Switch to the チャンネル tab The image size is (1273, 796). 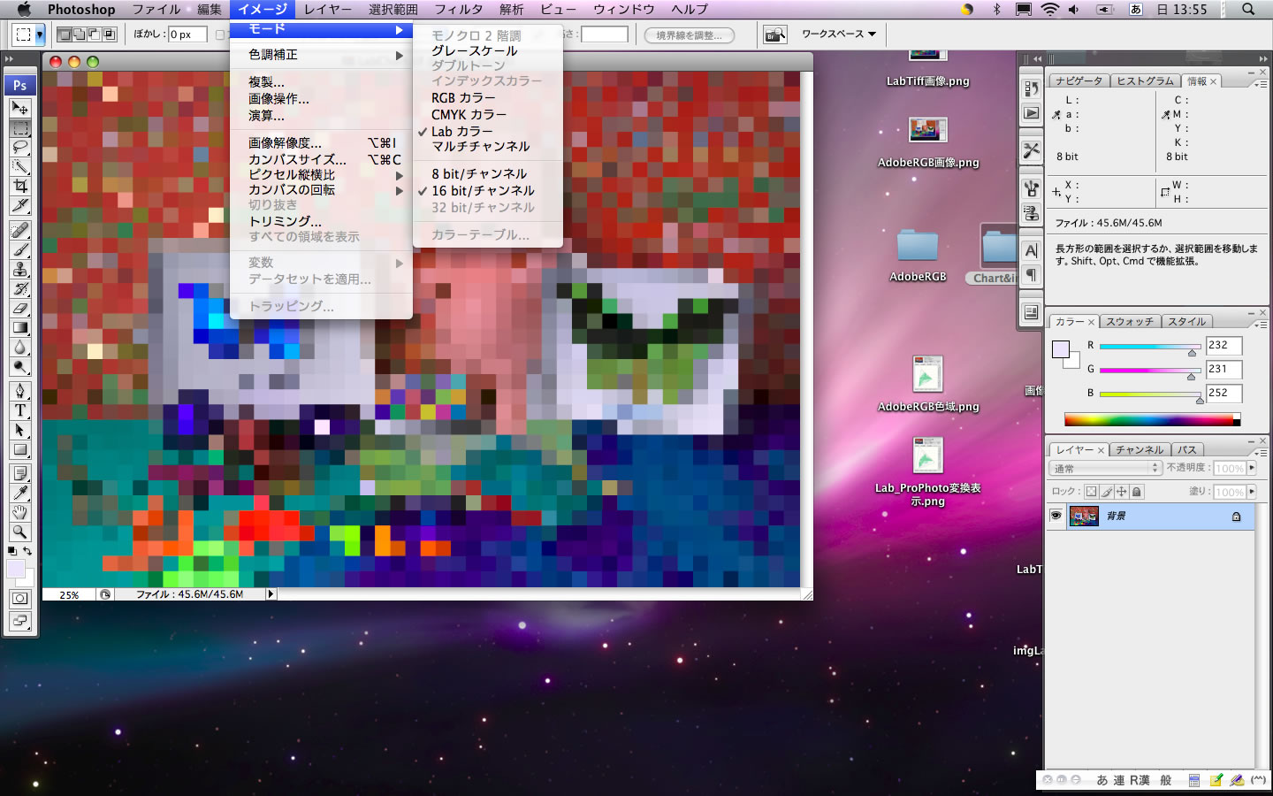pos(1139,450)
